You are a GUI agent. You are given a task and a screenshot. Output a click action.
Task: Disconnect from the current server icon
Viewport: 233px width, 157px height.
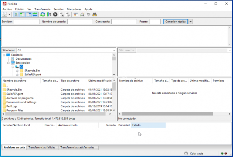point(62,14)
